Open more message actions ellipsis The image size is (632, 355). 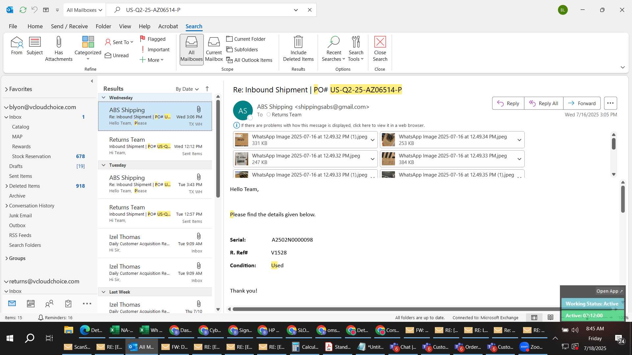point(610,103)
